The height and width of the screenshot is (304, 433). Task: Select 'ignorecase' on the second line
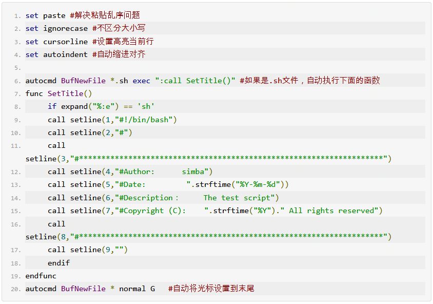[x=66, y=29]
